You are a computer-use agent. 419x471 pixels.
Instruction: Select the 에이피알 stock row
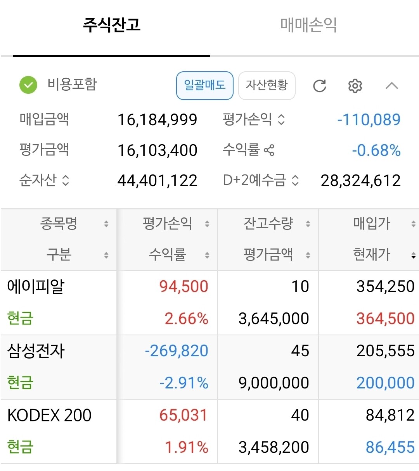tap(209, 303)
